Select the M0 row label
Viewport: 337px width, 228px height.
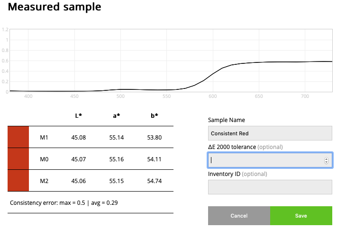(44, 159)
